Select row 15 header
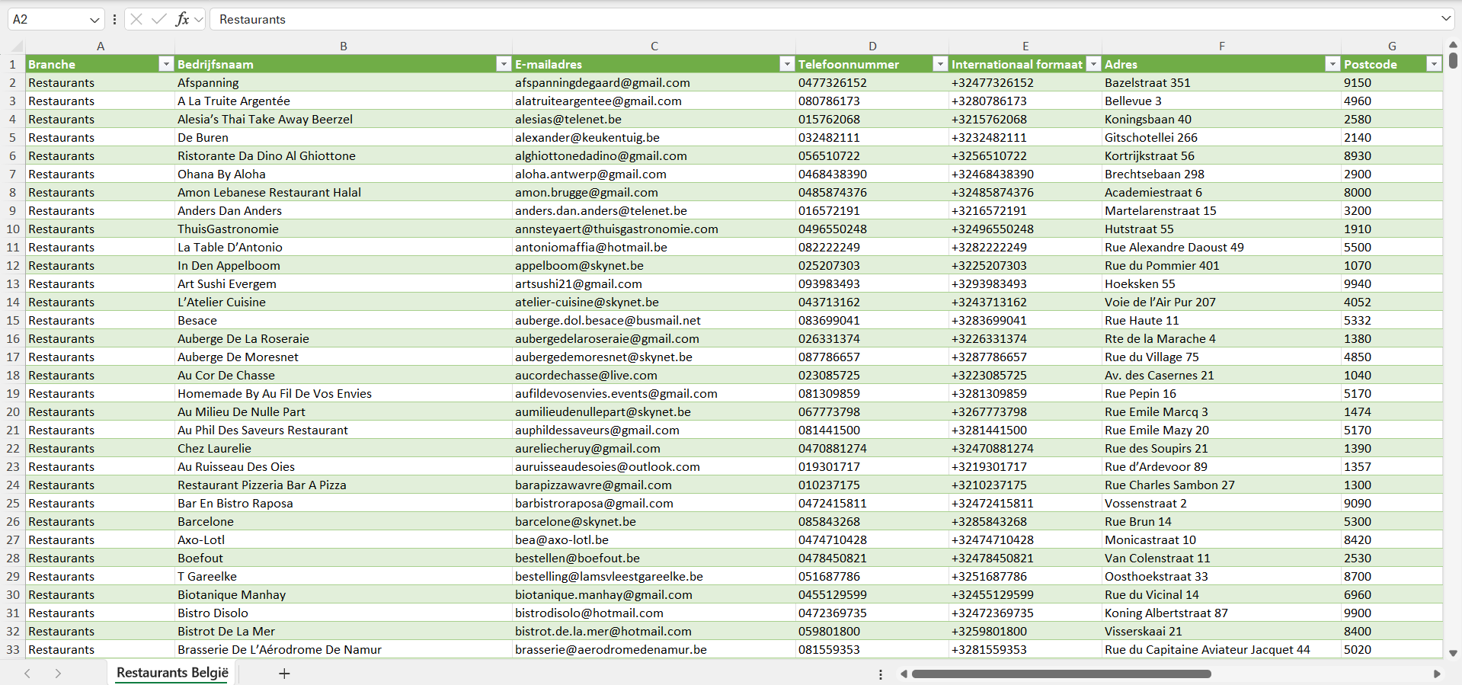This screenshot has height=685, width=1462. [x=13, y=320]
